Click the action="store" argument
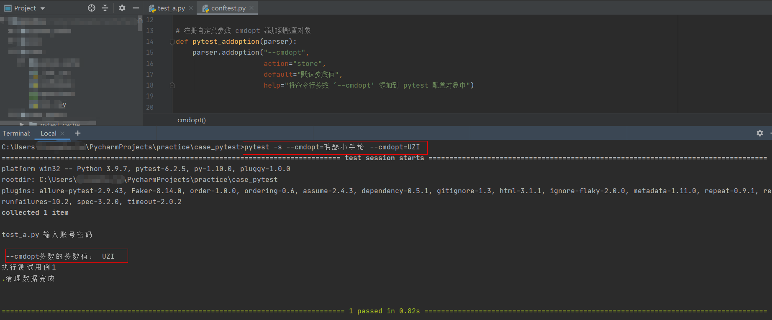This screenshot has height=320, width=772. click(295, 64)
